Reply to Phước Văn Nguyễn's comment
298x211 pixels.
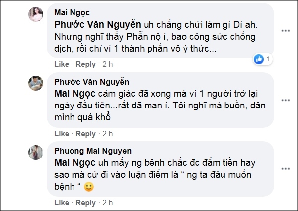click(85, 134)
